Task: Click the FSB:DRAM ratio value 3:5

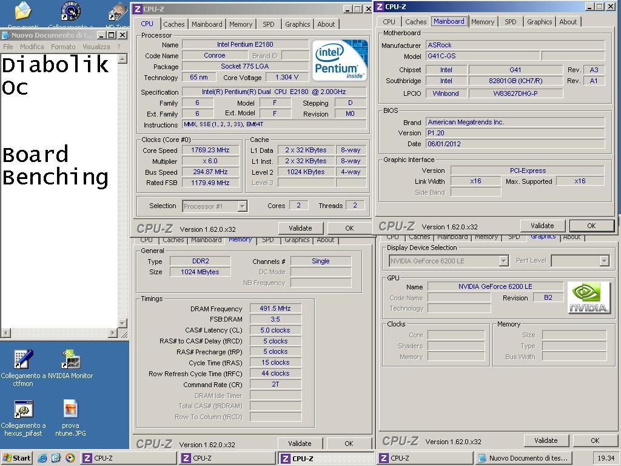Action: tap(275, 319)
